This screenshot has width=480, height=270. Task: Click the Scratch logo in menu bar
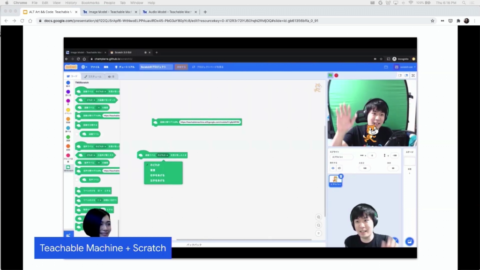[x=71, y=67]
